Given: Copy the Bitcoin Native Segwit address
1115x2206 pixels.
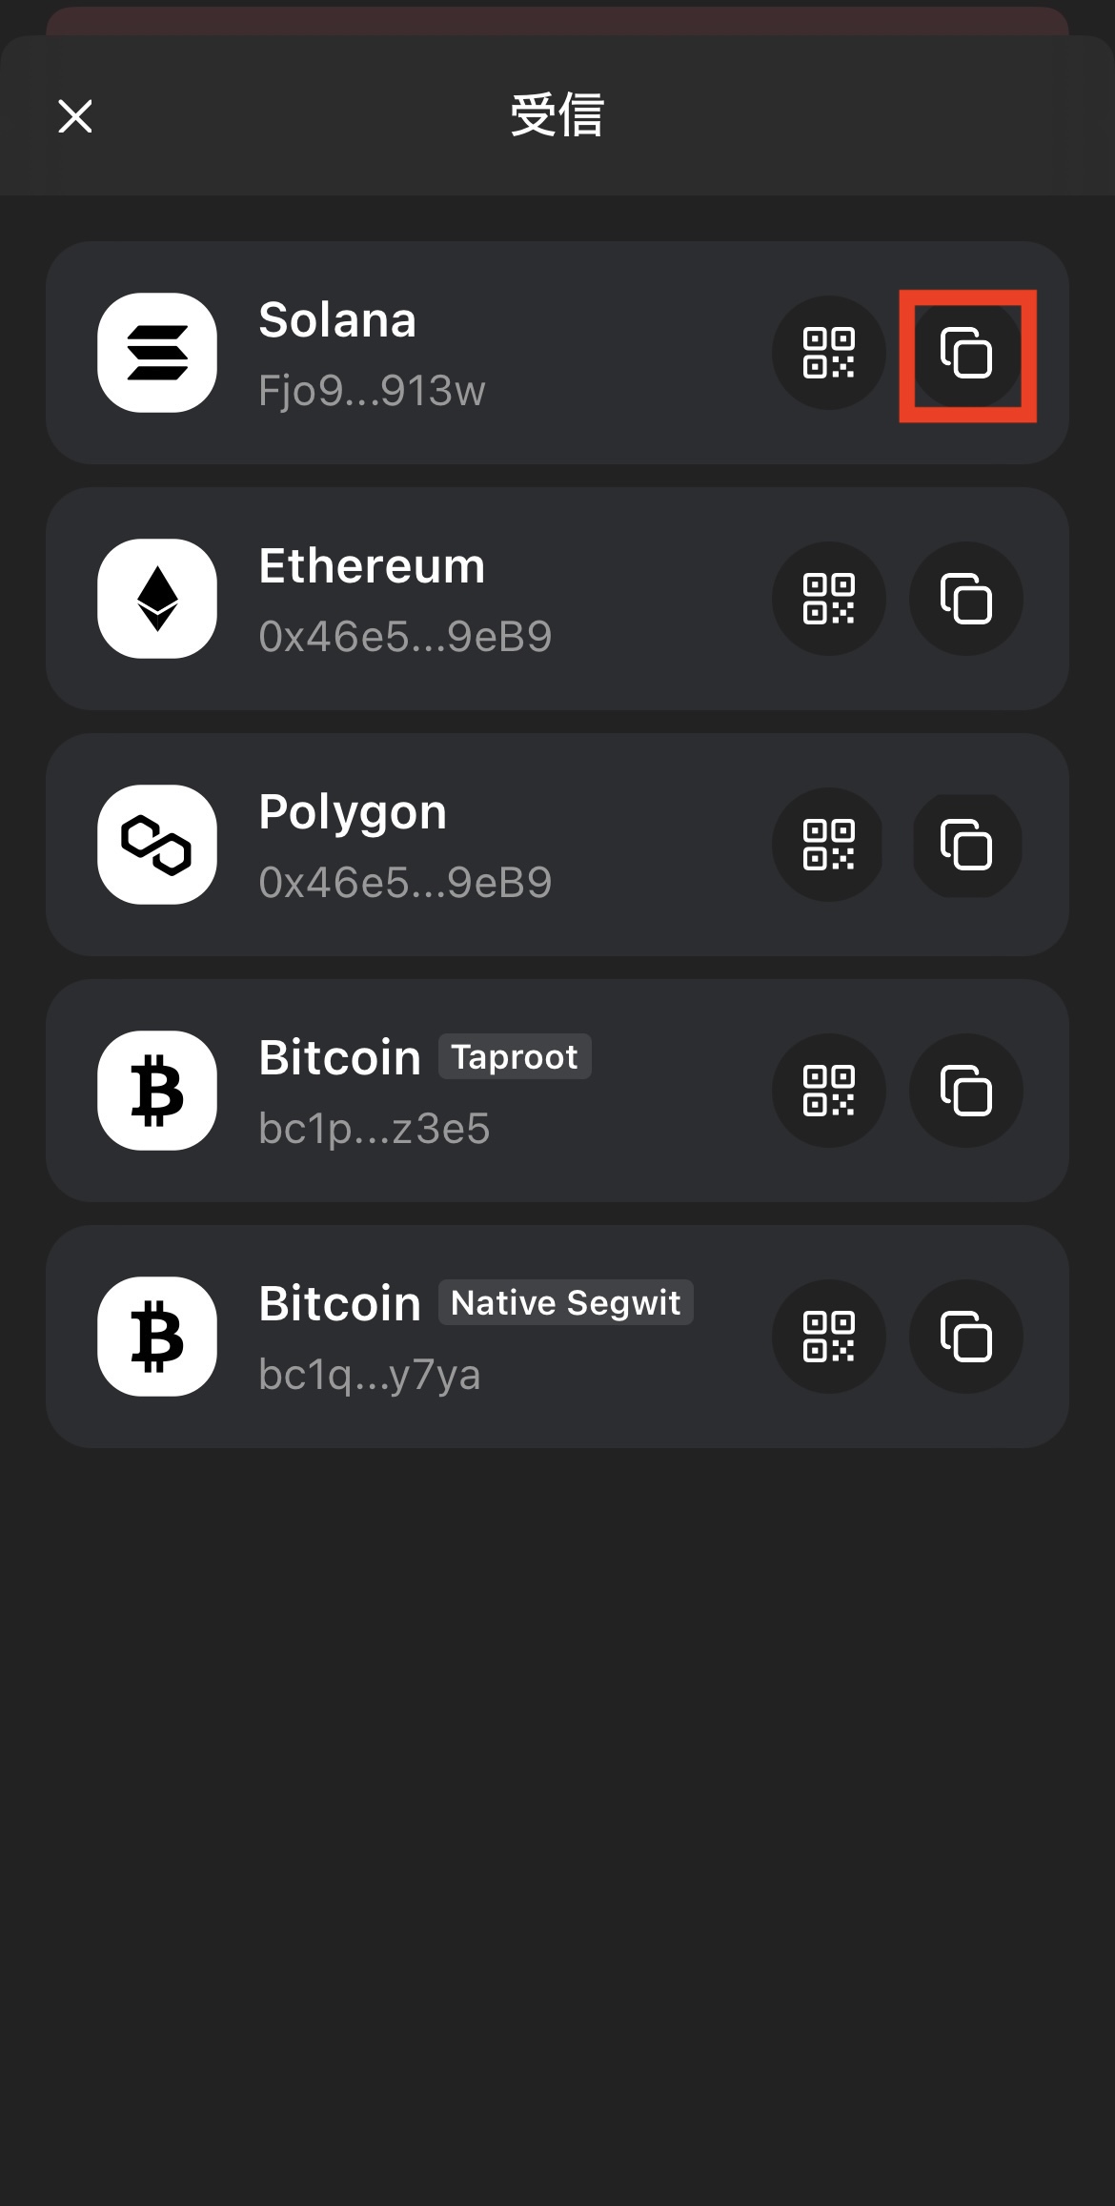Looking at the screenshot, I should point(966,1337).
